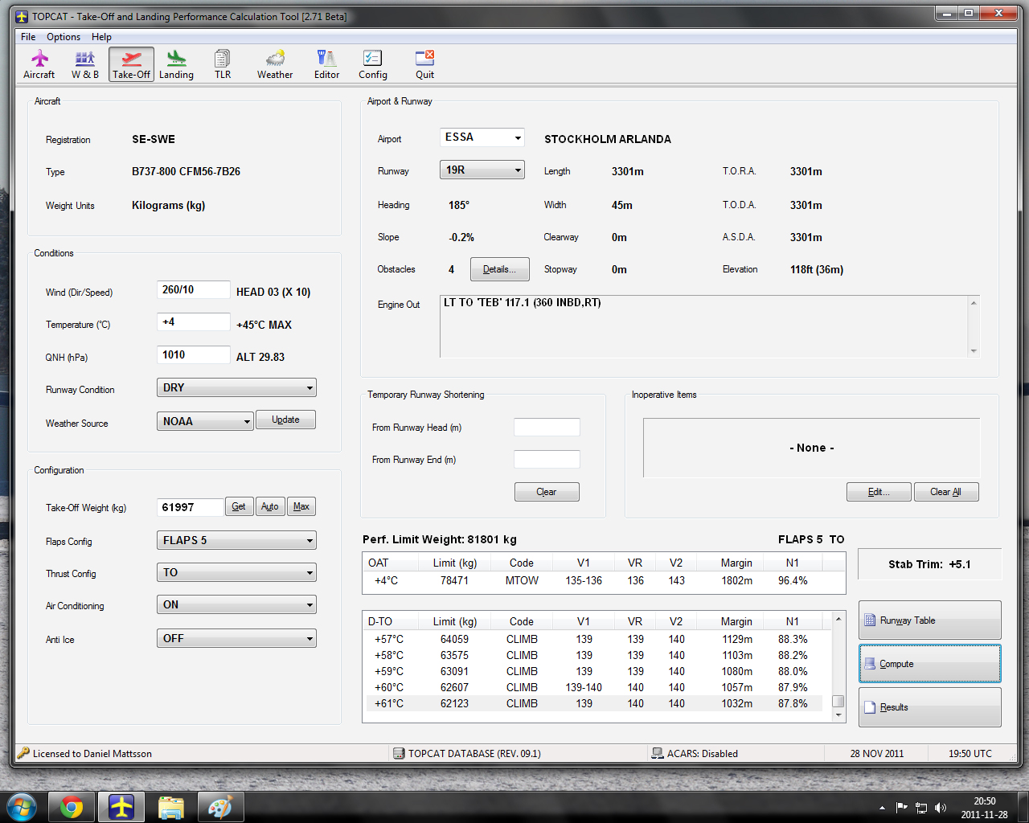Screen dimensions: 1029x823
Task: Click the From Runway End field
Action: 547,459
